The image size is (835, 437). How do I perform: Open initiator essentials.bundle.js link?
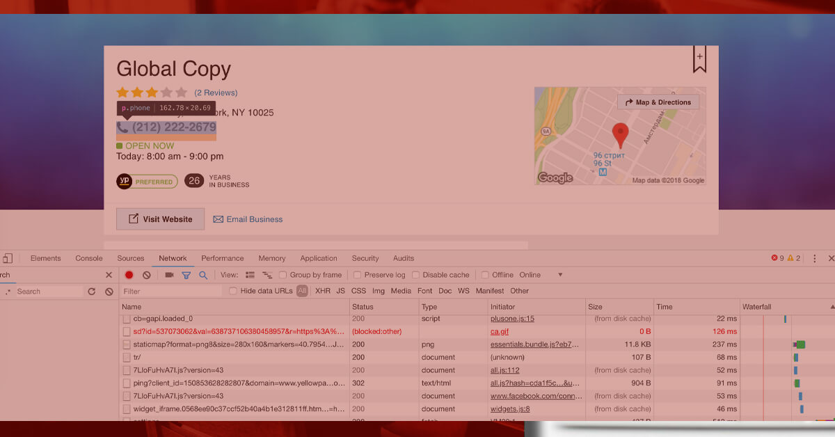pos(534,344)
